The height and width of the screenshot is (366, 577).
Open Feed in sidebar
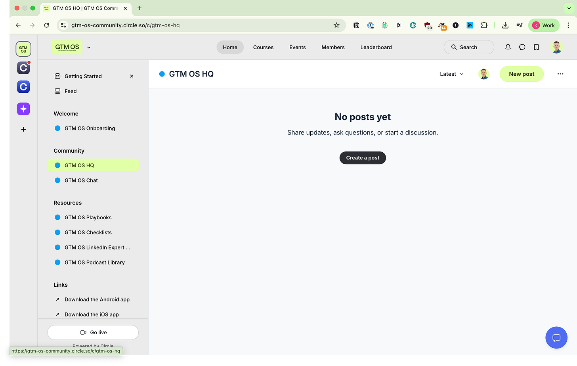[x=93, y=91]
